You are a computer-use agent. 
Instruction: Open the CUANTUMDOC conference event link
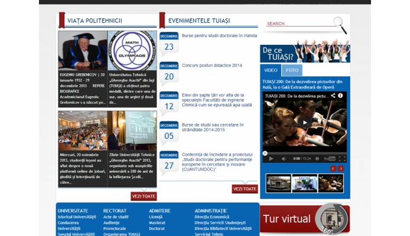click(x=217, y=162)
